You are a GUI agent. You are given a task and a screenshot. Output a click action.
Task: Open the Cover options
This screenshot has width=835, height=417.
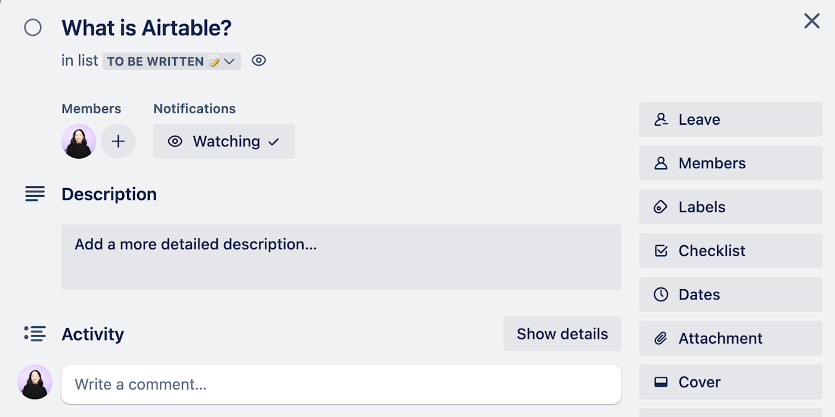(731, 382)
